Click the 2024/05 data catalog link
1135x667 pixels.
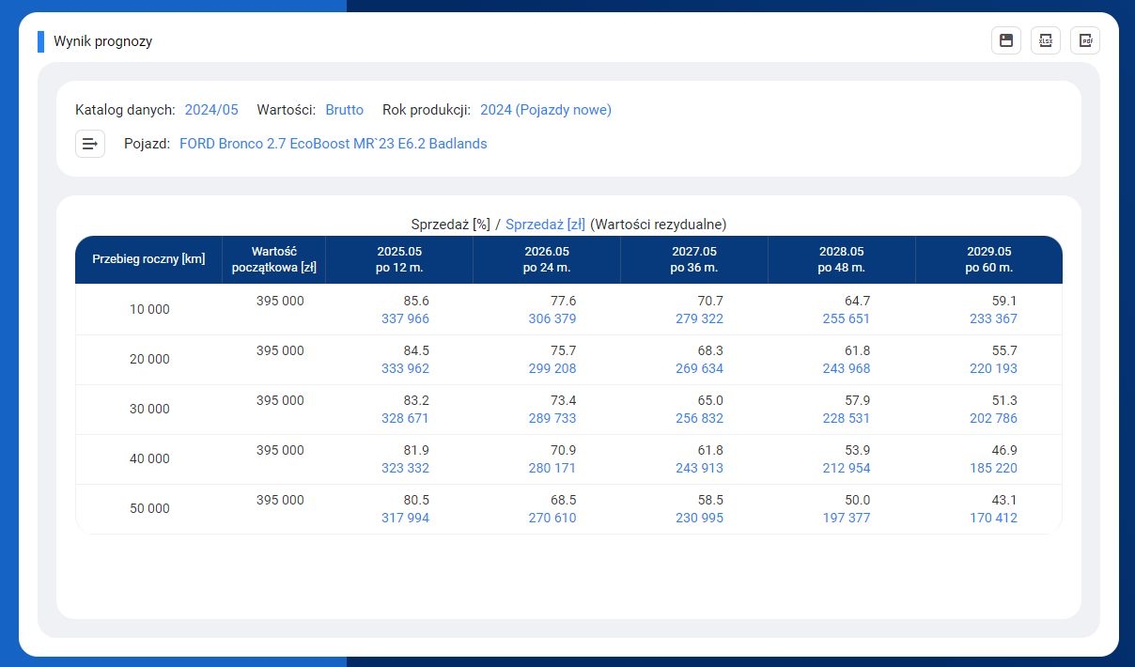pos(211,110)
